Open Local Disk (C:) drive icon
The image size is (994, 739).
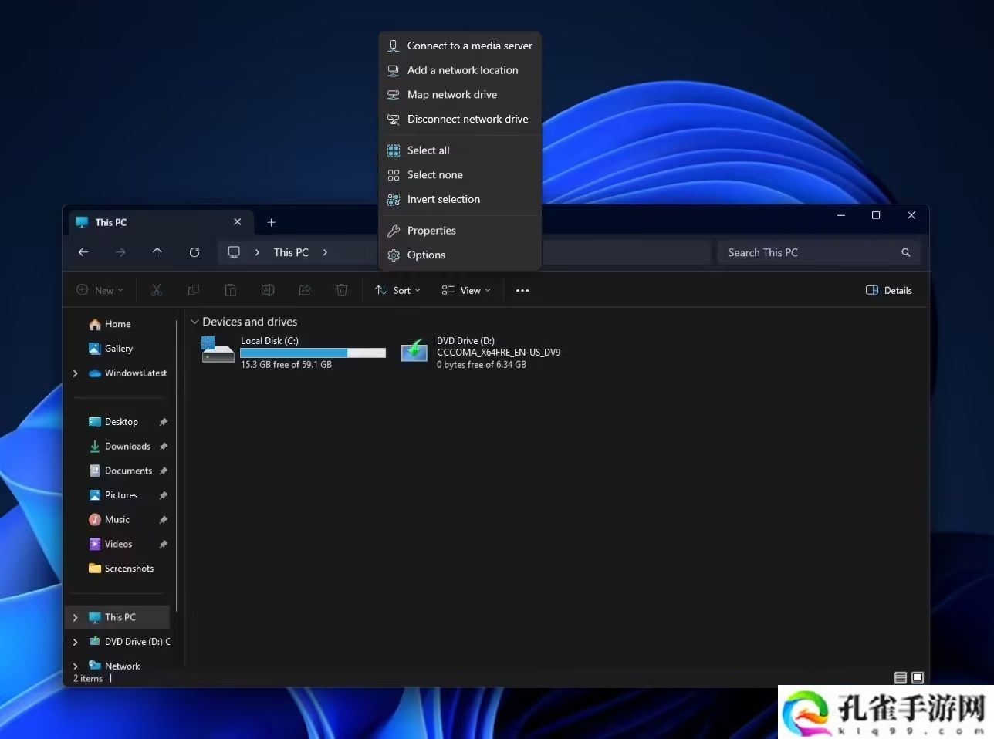[218, 349]
